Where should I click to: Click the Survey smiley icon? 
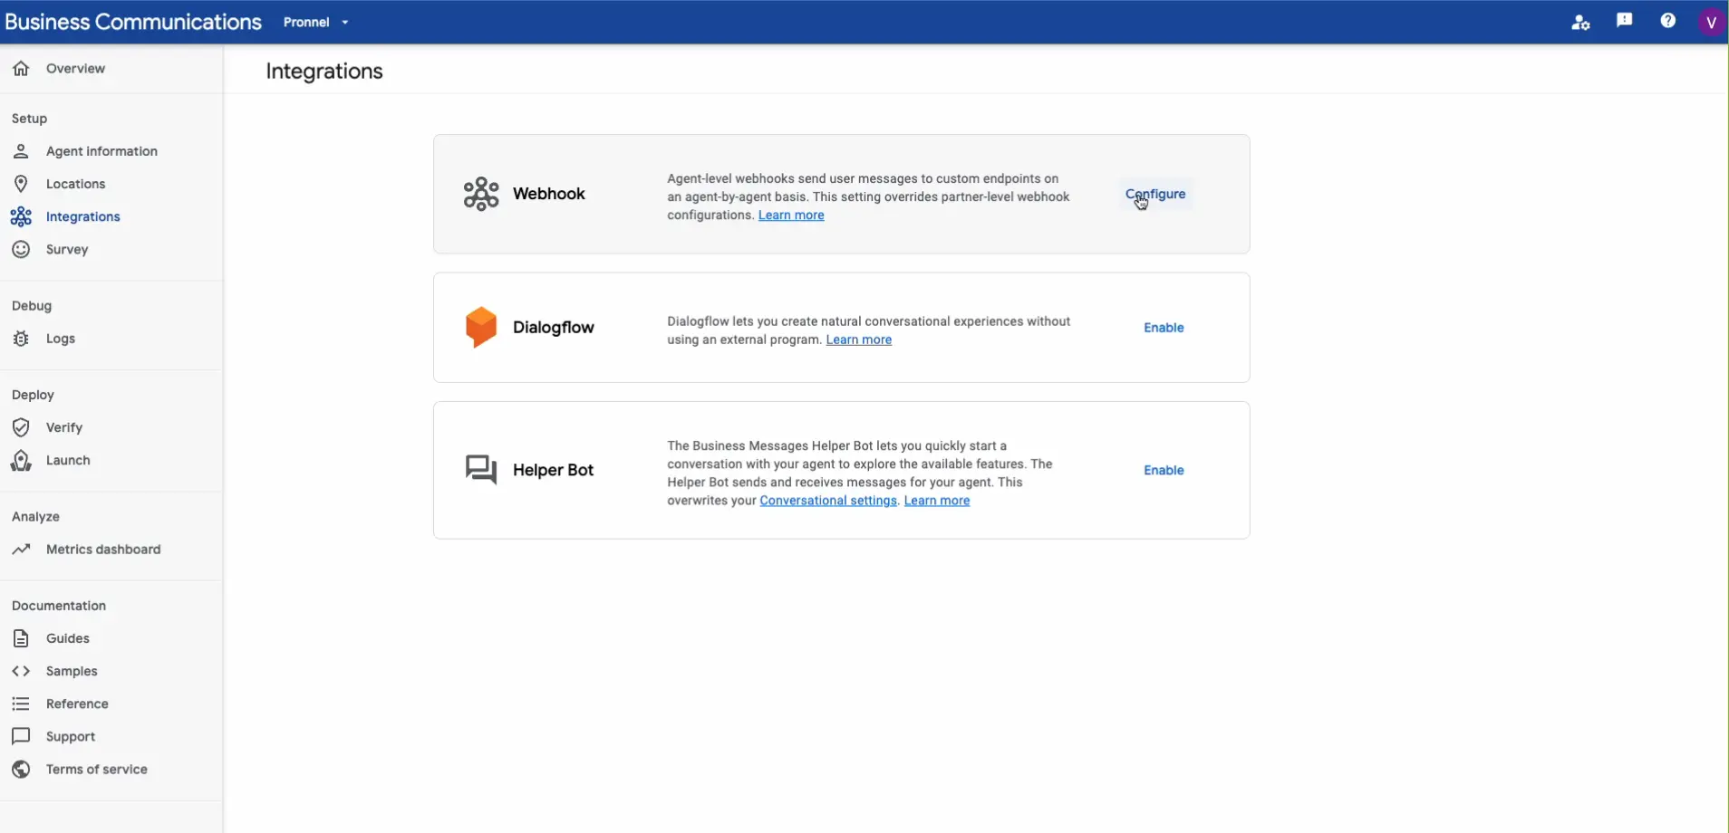click(21, 249)
